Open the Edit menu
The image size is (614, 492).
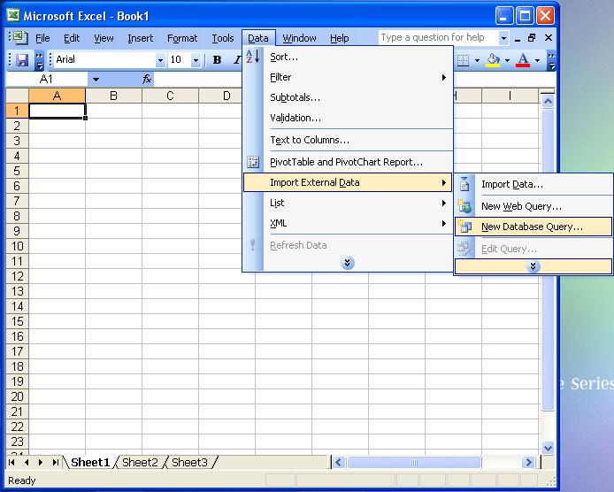pos(72,38)
